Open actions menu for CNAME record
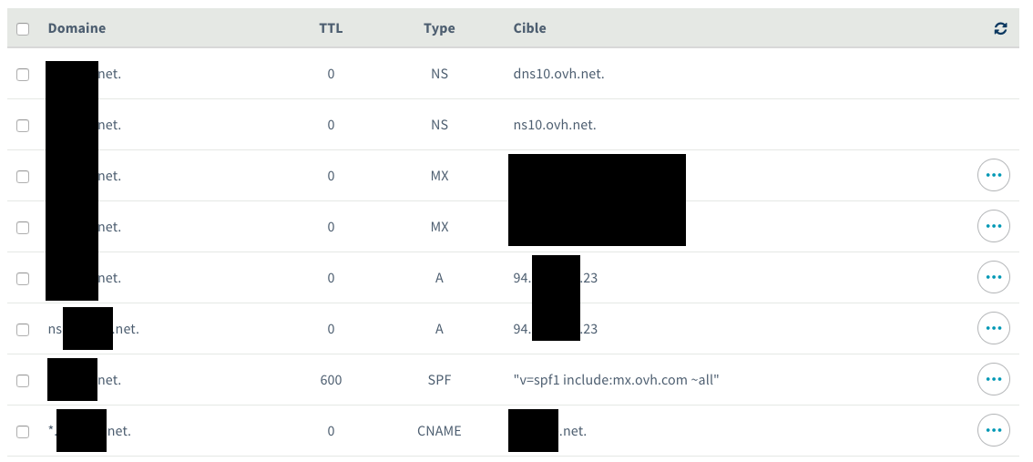The image size is (1033, 462). (x=993, y=430)
